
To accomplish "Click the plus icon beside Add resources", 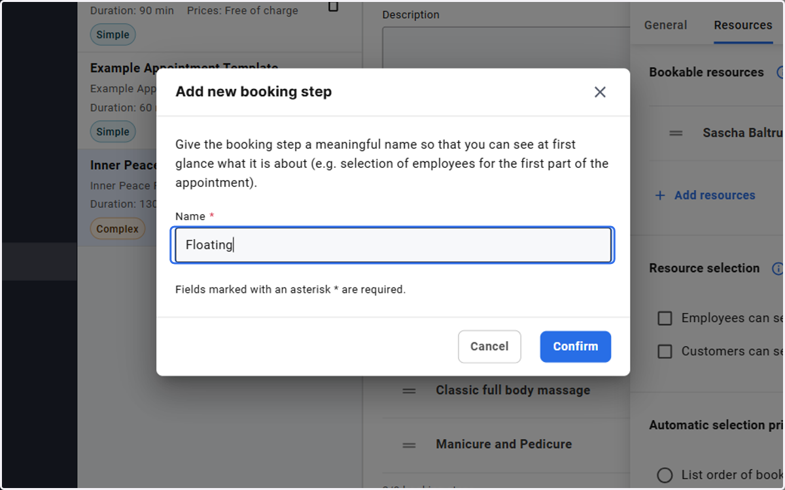I will 660,195.
